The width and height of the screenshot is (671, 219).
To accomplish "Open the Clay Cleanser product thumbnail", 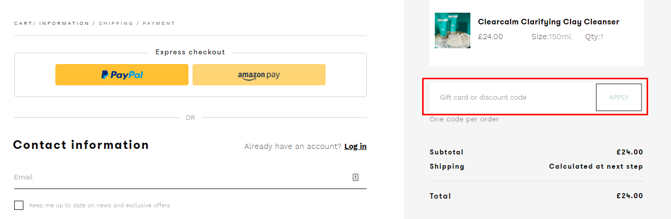I will [x=452, y=30].
